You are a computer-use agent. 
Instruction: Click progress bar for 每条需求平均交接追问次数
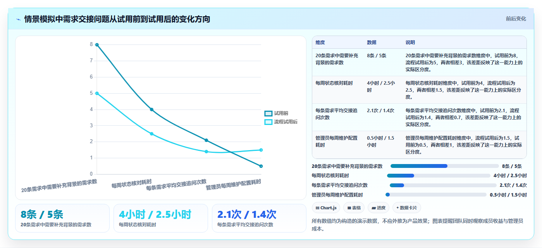pyautogui.click(x=443, y=185)
